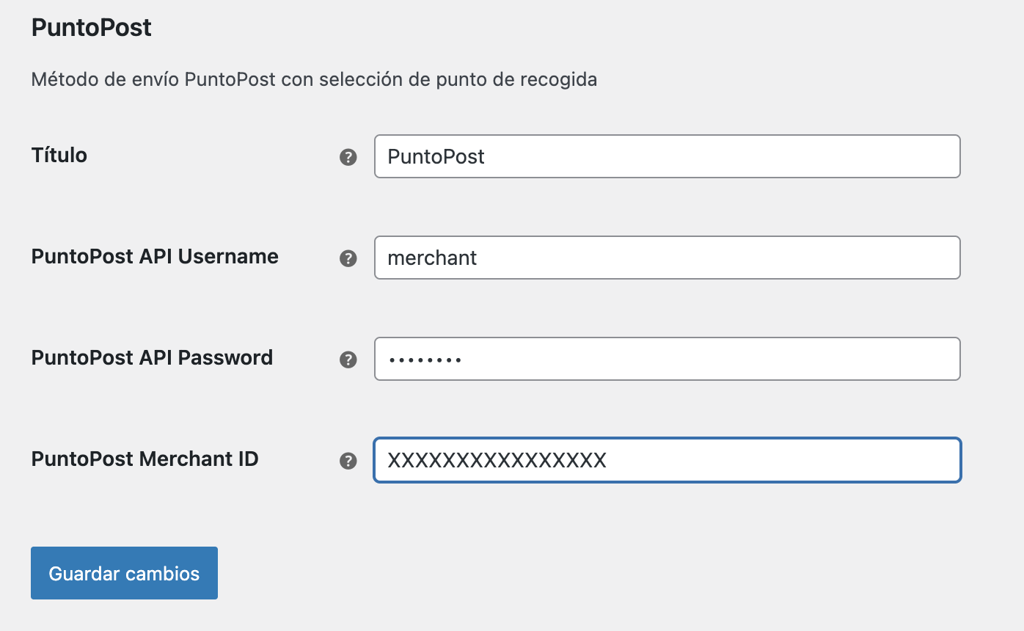Click the Guardar cambios button
This screenshot has width=1024, height=631.
coord(123,573)
